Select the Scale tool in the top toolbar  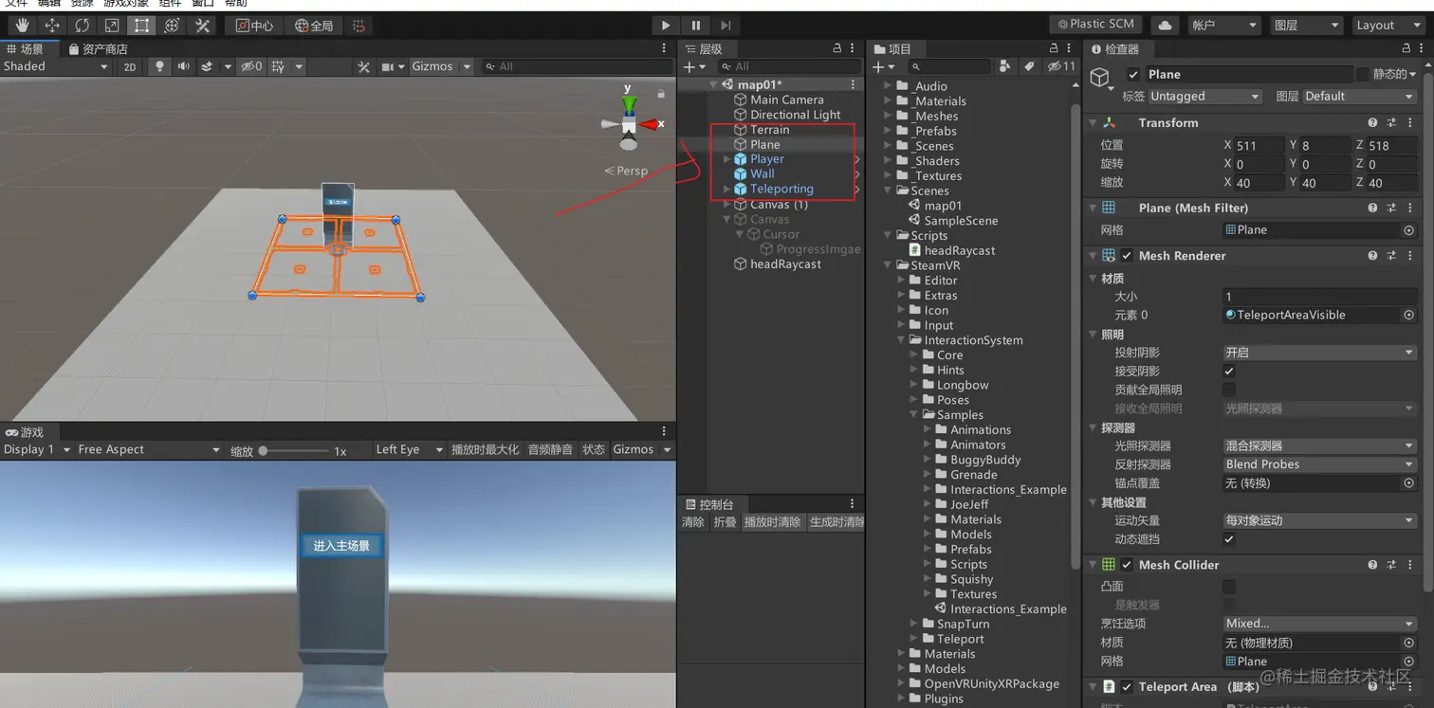click(112, 26)
